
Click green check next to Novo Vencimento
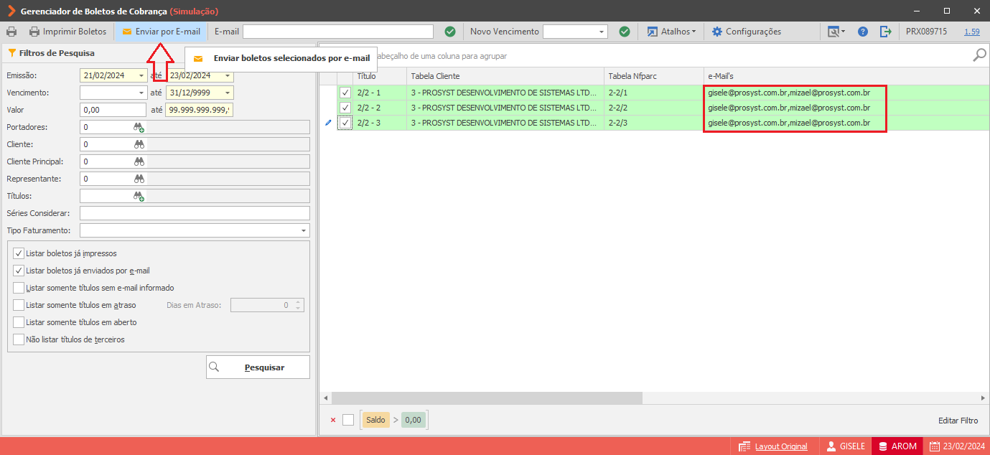pyautogui.click(x=625, y=32)
